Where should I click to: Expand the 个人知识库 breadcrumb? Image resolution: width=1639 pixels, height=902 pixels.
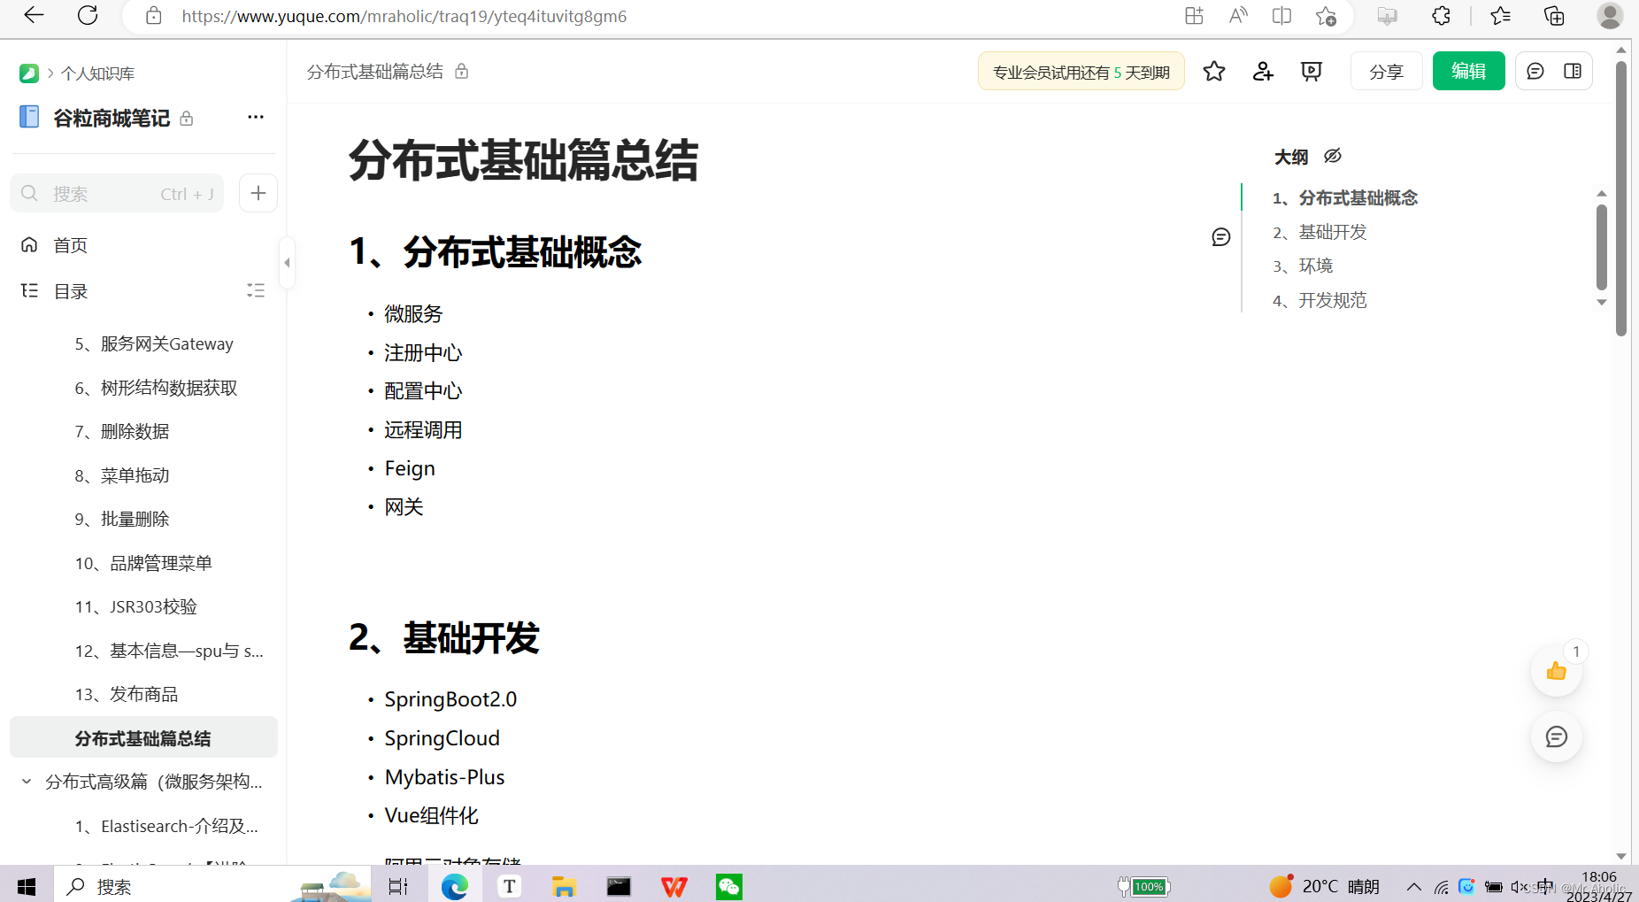tap(99, 73)
